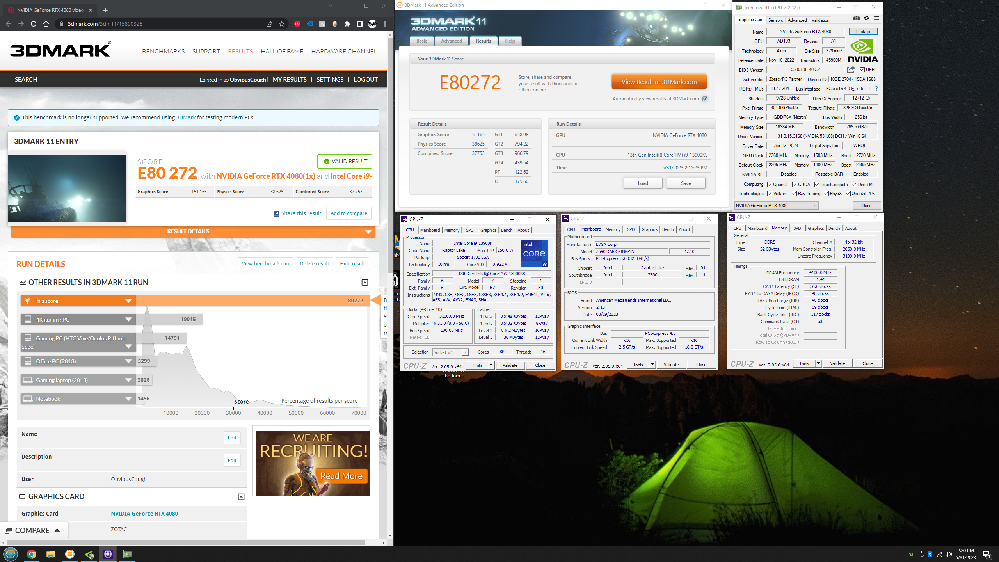Toggle the DirectML checkbox
Viewport: 999px width, 562px height.
[854, 185]
